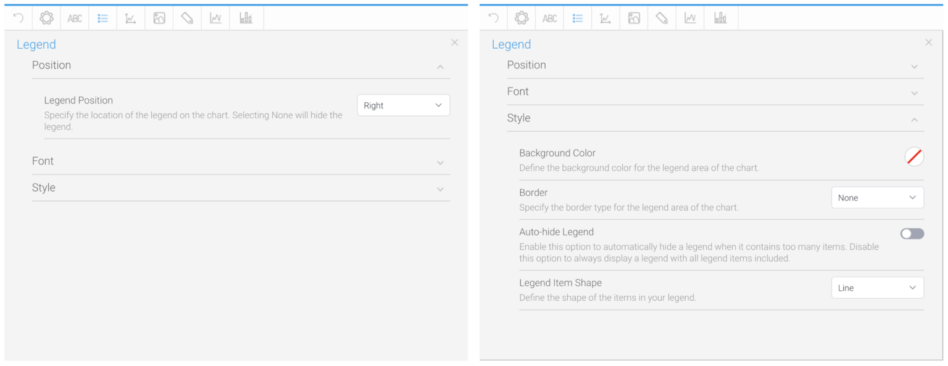
Task: Collapse the Style section chevron in right panel
Action: click(914, 120)
